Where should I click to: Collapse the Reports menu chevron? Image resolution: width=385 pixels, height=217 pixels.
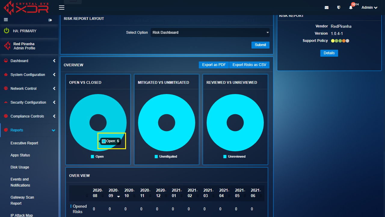point(54,130)
